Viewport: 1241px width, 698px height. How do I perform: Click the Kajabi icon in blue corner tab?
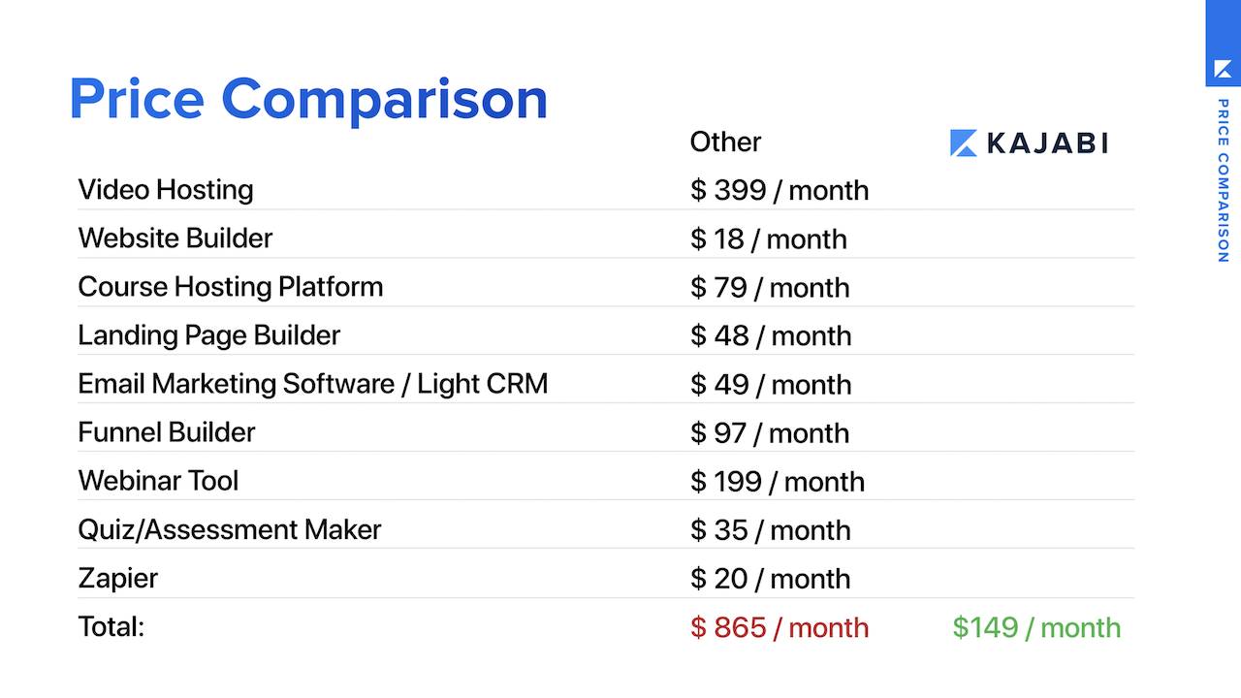coord(1223,71)
